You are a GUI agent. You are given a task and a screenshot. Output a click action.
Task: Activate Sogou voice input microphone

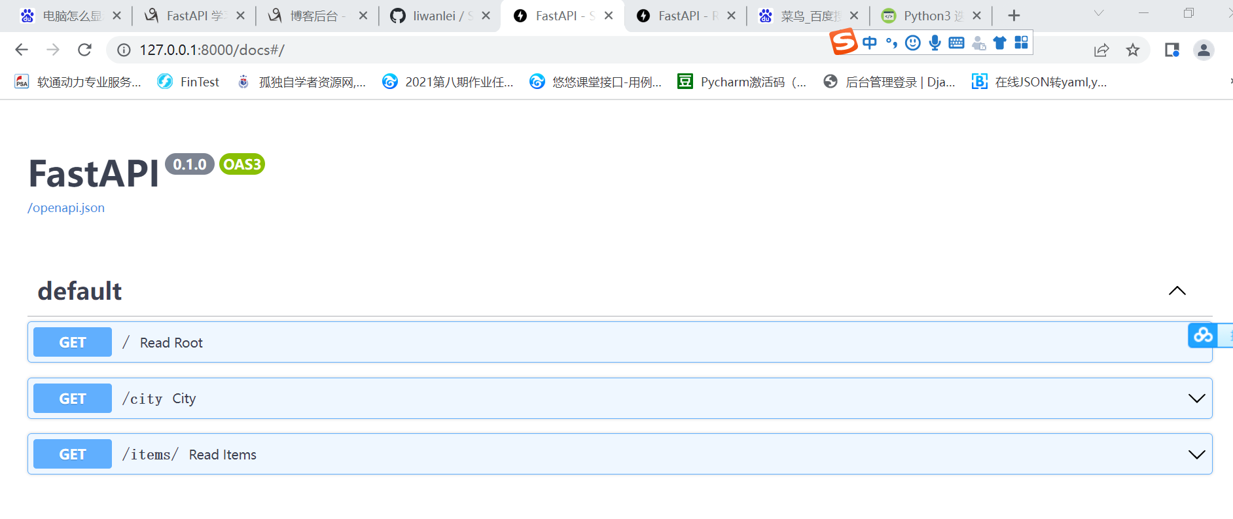pos(935,43)
